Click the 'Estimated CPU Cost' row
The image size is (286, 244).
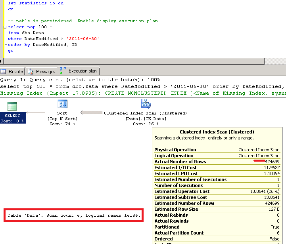click(217, 173)
